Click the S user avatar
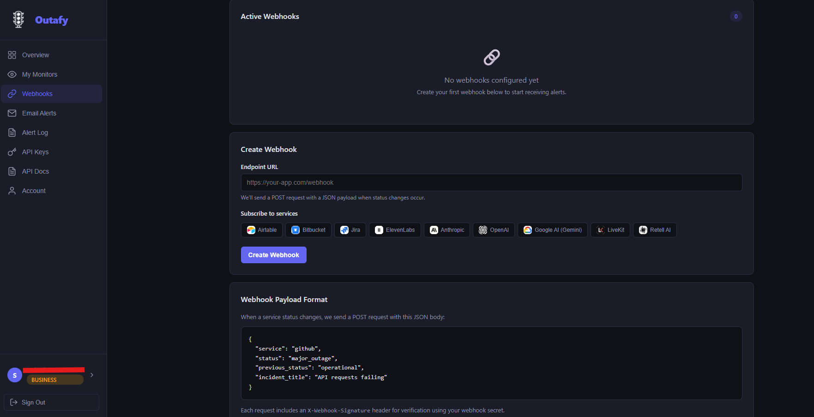814x417 pixels. coord(15,375)
